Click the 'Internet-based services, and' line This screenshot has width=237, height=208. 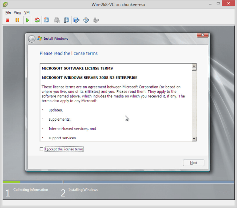[x=72, y=129]
